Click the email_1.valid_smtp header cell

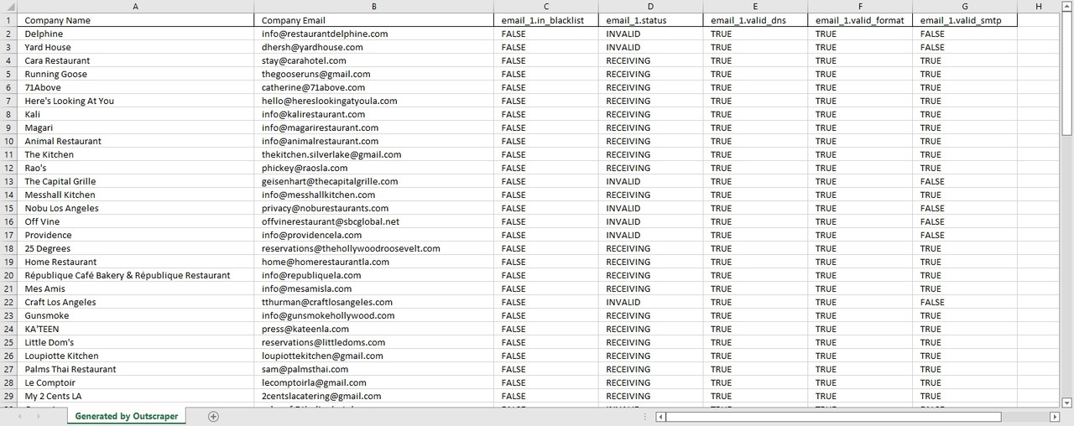(965, 20)
